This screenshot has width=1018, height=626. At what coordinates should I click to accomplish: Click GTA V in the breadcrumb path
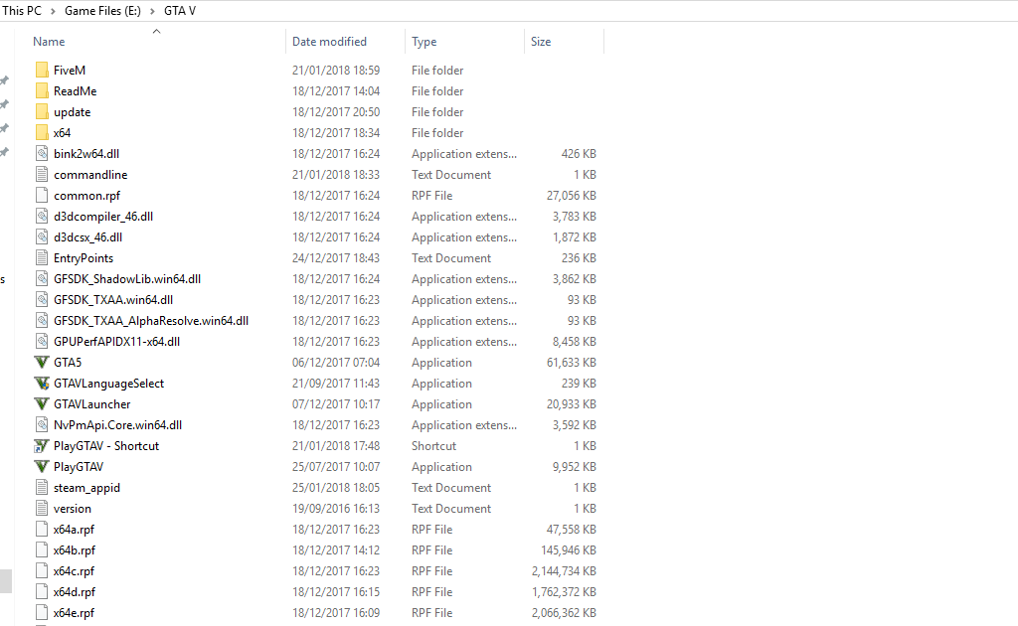180,11
